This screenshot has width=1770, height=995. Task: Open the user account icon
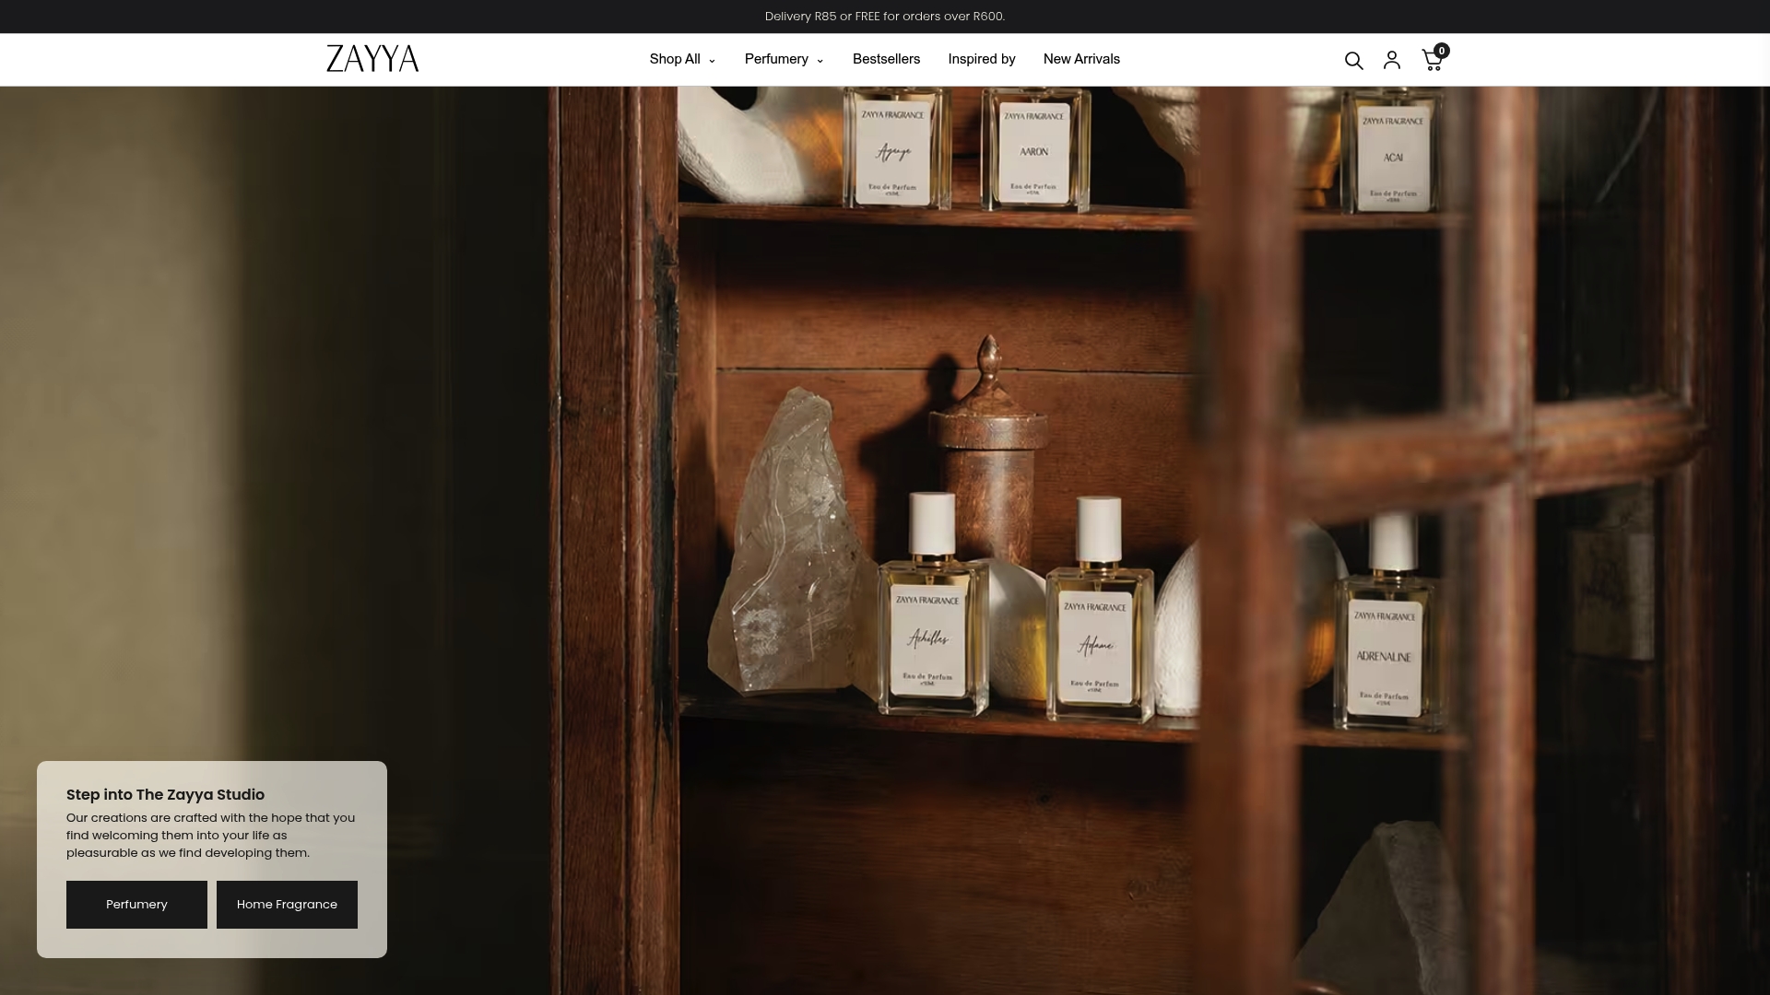coord(1392,60)
